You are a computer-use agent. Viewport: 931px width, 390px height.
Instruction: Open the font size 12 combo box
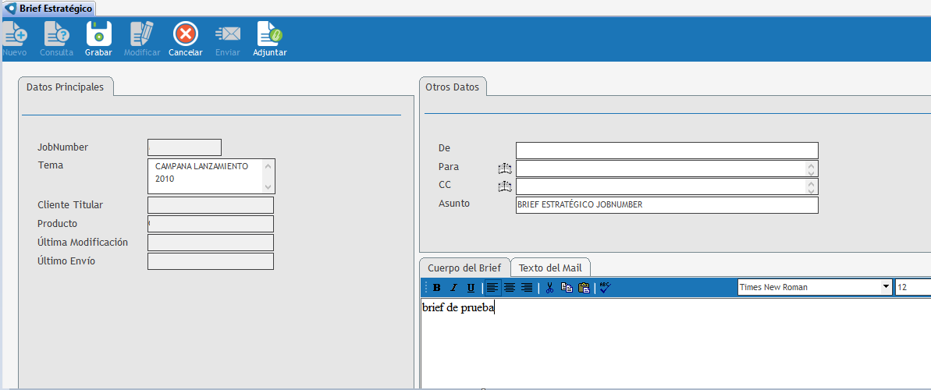(x=912, y=287)
